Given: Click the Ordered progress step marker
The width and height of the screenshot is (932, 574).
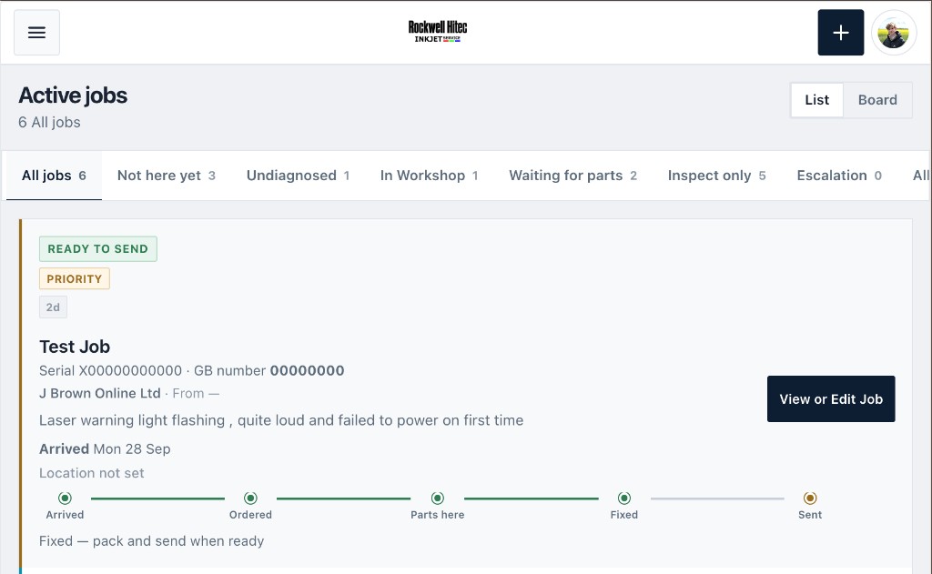Looking at the screenshot, I should coord(251,498).
